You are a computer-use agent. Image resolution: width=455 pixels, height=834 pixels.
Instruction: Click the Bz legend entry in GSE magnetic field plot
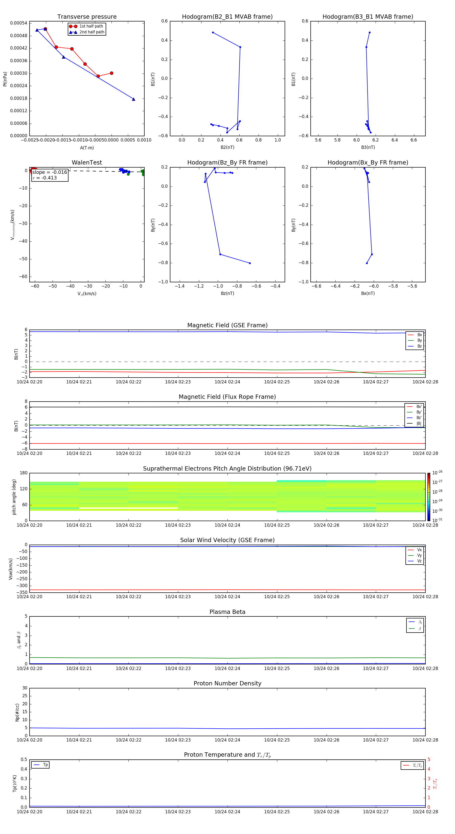pos(415,346)
